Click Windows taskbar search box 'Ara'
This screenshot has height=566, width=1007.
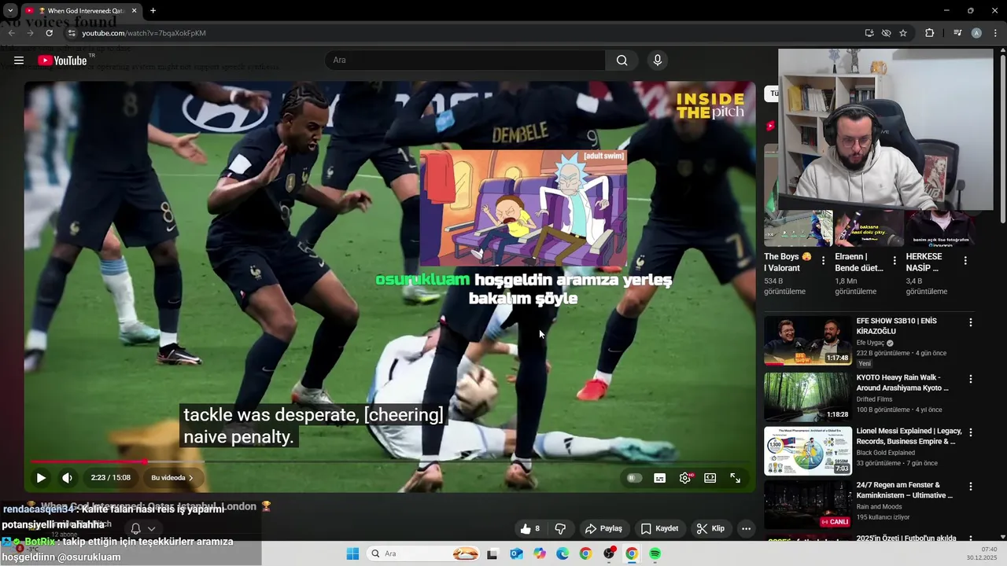pos(425,554)
